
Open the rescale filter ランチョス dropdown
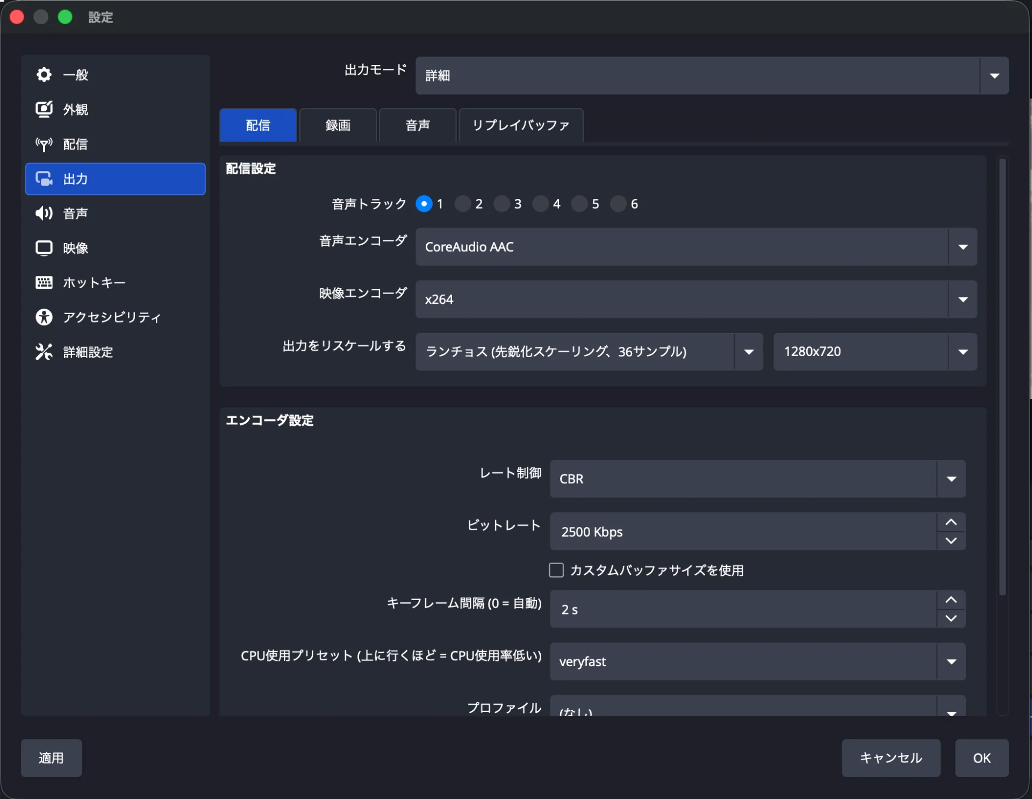pos(589,352)
